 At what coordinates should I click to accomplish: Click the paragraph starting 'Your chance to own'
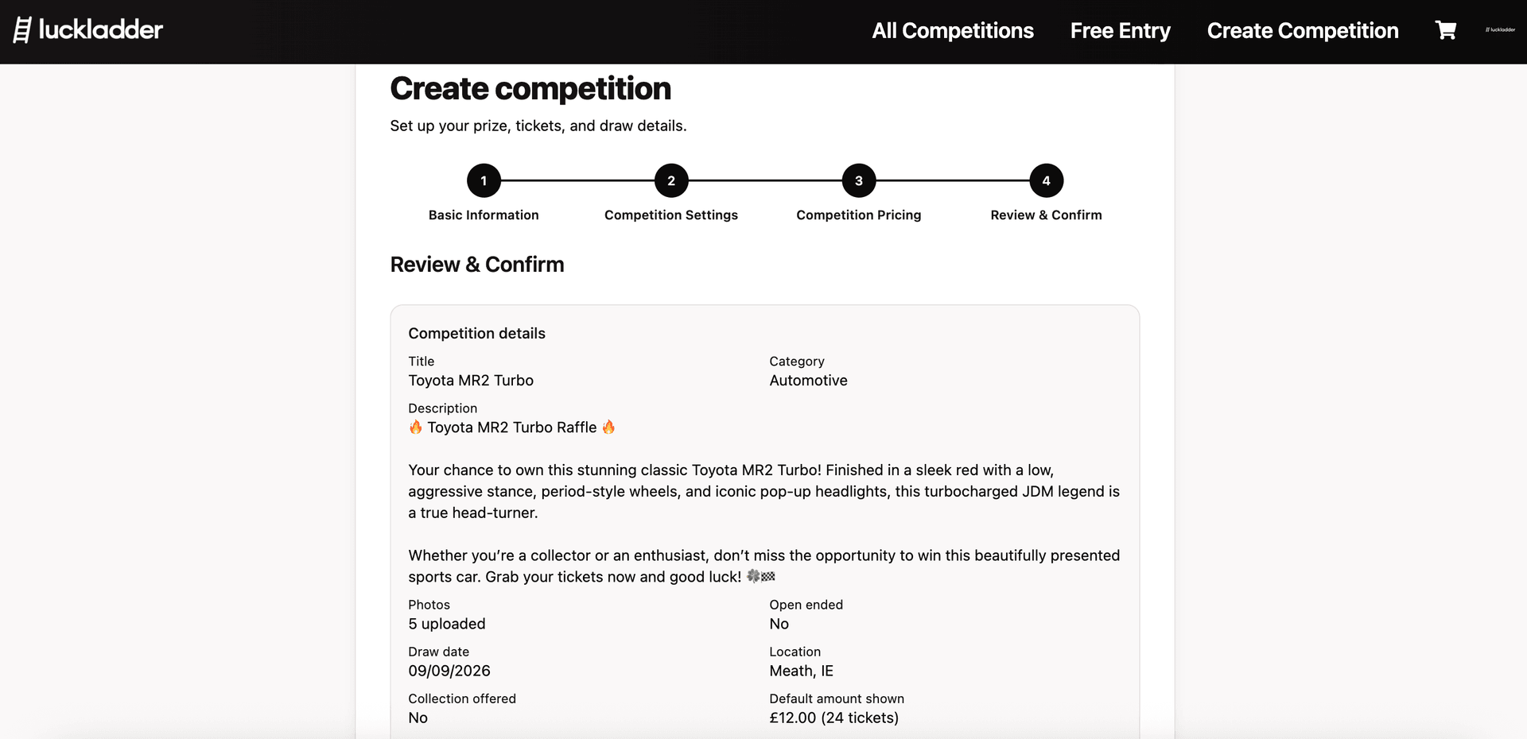click(764, 491)
